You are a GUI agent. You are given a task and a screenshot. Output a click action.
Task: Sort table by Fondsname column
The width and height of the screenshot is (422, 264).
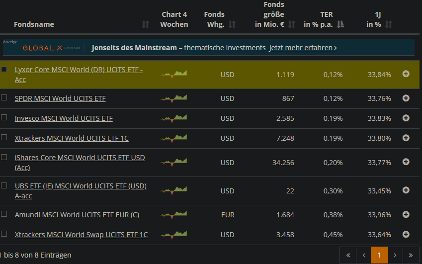coord(145,24)
